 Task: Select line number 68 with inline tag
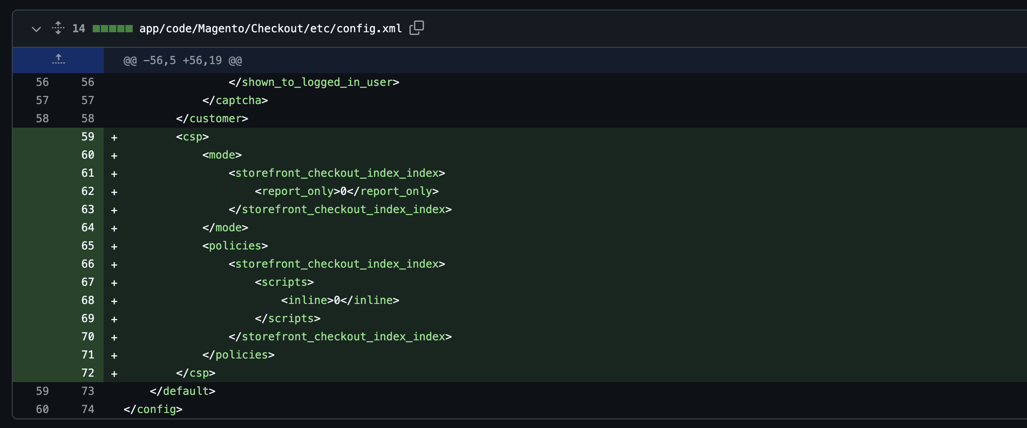pyautogui.click(x=87, y=300)
